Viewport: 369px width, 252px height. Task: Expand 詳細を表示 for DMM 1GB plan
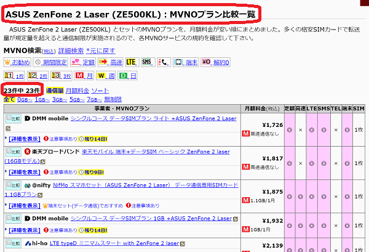point(25,230)
